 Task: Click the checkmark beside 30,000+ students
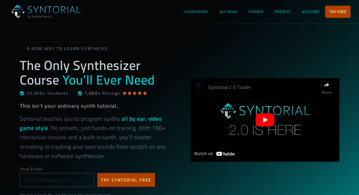coord(22,93)
